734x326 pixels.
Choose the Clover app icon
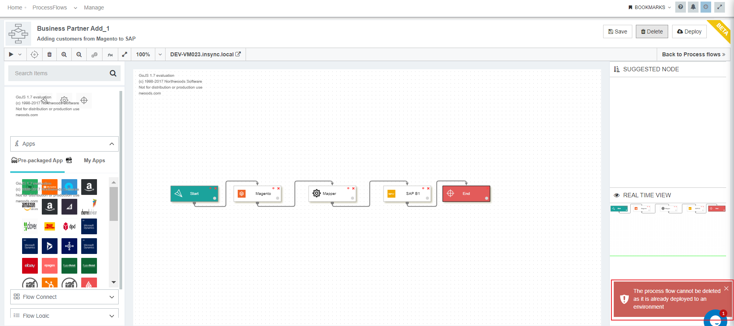[30, 226]
